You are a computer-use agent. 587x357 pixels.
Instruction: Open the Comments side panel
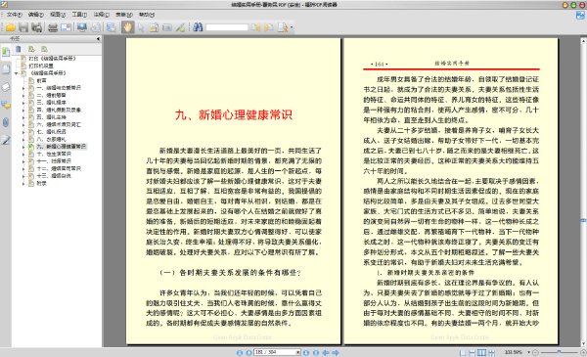6,106
